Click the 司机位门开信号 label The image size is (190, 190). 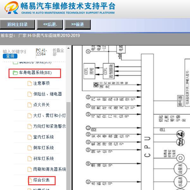[110, 116]
